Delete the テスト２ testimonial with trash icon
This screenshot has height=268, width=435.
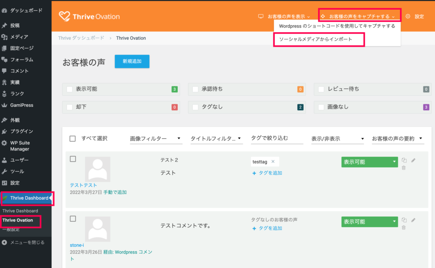click(x=404, y=167)
